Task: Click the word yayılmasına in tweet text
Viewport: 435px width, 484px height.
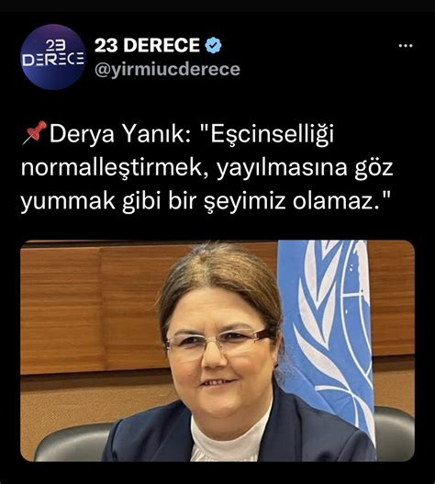Action: [x=282, y=169]
